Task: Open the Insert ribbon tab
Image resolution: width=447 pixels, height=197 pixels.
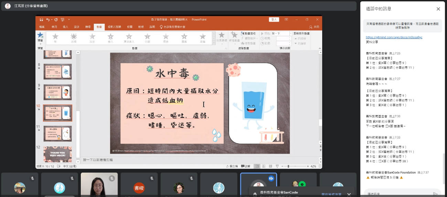Action: tap(65, 27)
